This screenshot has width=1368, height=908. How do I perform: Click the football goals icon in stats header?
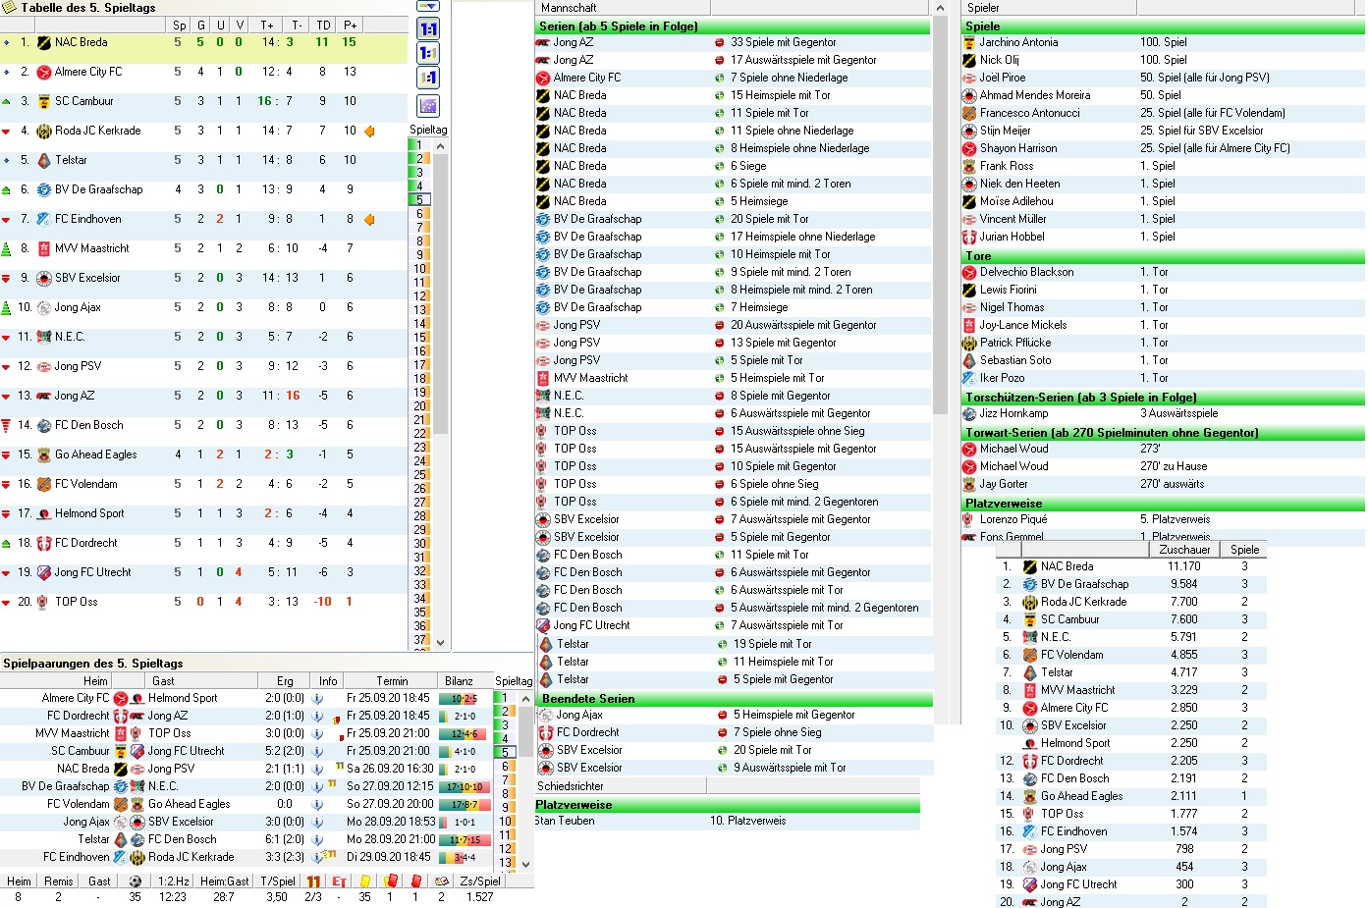(135, 881)
